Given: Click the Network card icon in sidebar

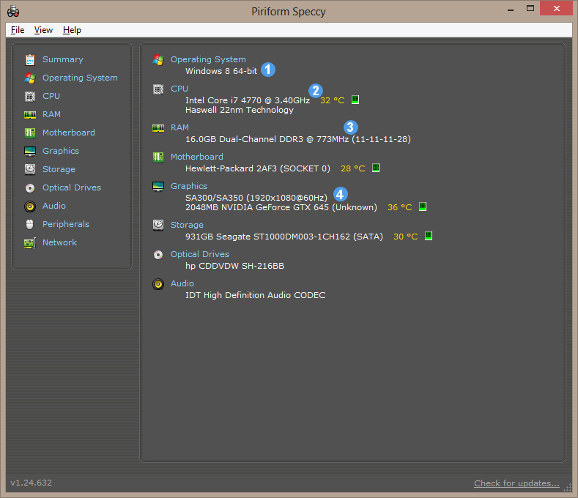Looking at the screenshot, I should 30,243.
